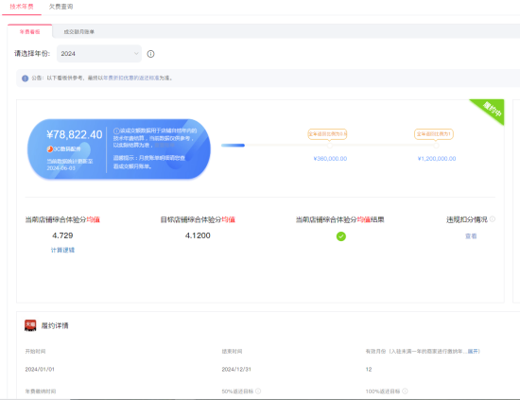Switch to the 欠费查询 tab
This screenshot has height=400, width=520.
tap(61, 7)
